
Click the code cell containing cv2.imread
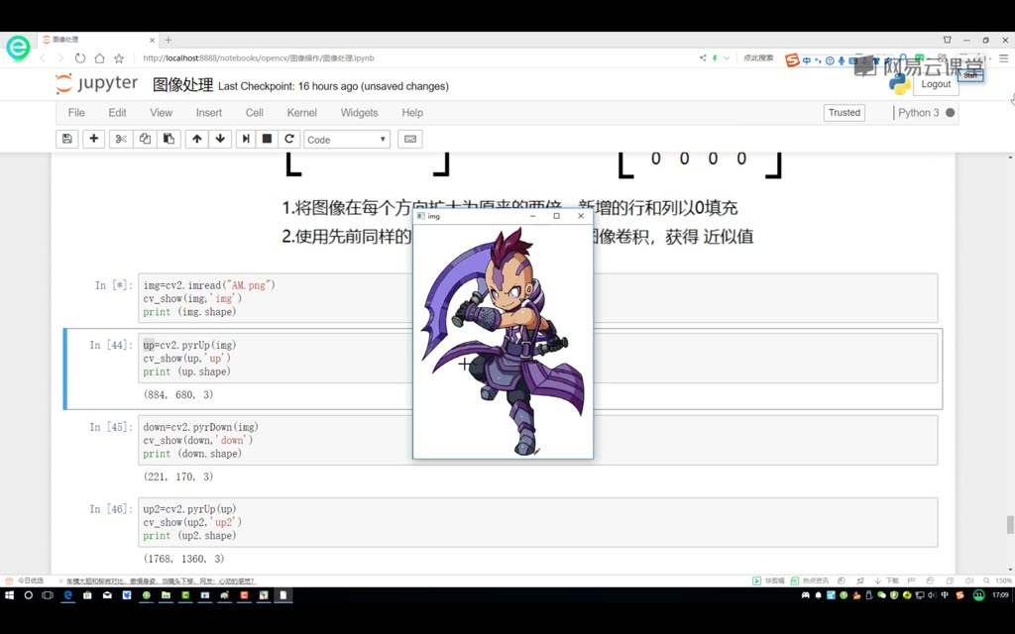(x=537, y=298)
